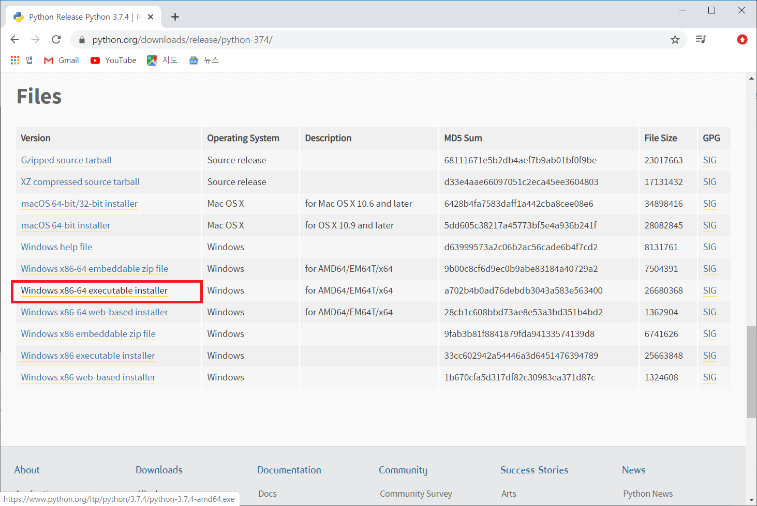Open SIG for Windows x86 executable installer
Viewport: 757px width, 506px height.
(x=710, y=356)
